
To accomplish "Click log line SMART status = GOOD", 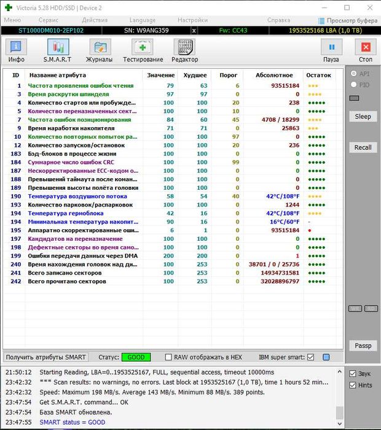I will coord(72,422).
